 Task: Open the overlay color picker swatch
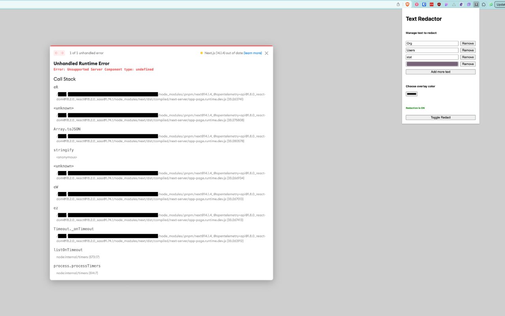pyautogui.click(x=411, y=94)
